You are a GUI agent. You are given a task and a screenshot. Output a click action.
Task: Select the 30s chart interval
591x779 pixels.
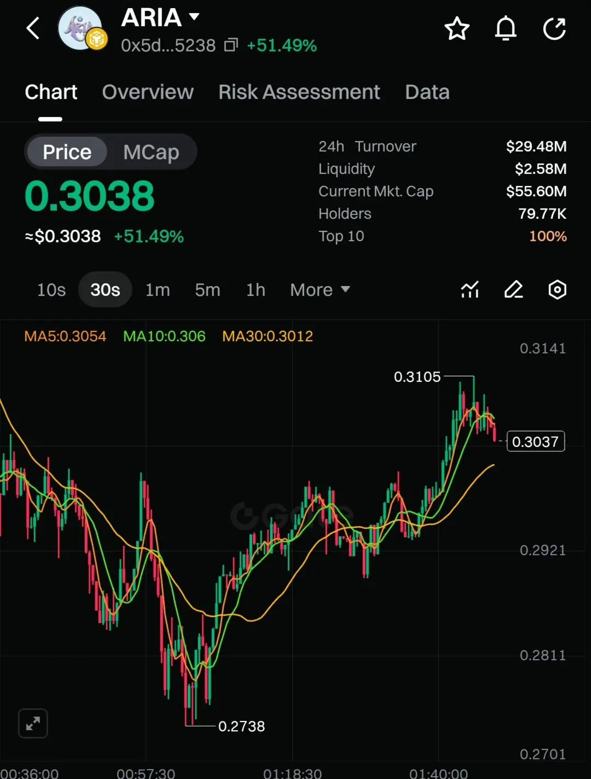point(105,289)
